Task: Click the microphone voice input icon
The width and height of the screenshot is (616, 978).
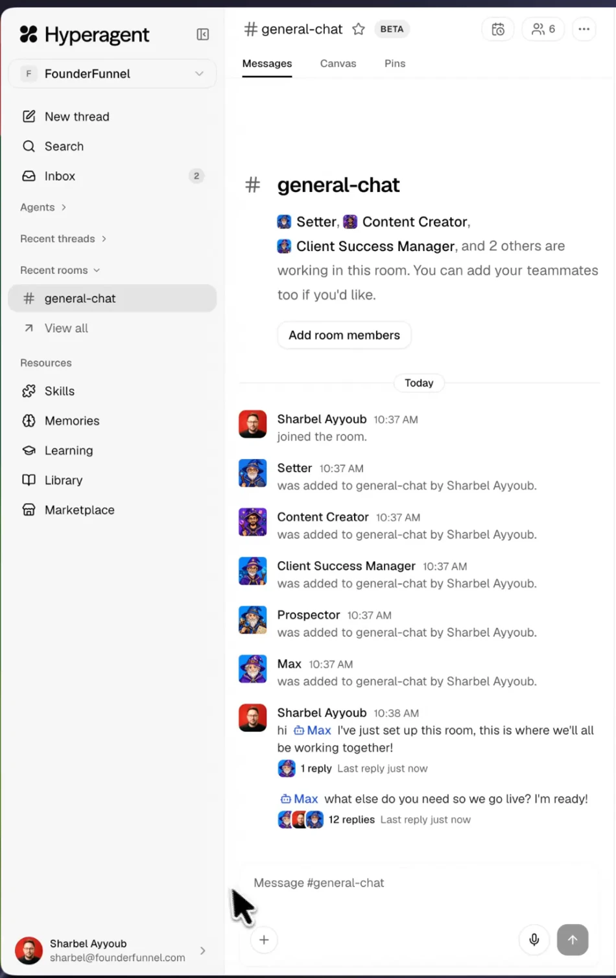Action: [x=534, y=940]
